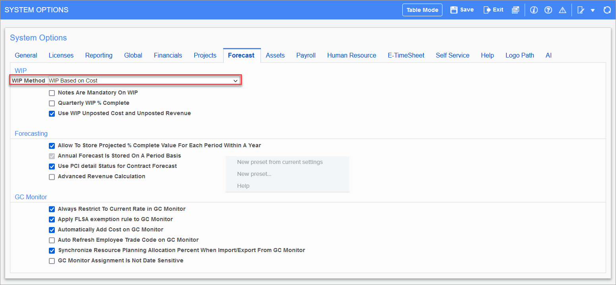This screenshot has width=616, height=285.
Task: Open the Human Resource tab
Action: pos(351,56)
